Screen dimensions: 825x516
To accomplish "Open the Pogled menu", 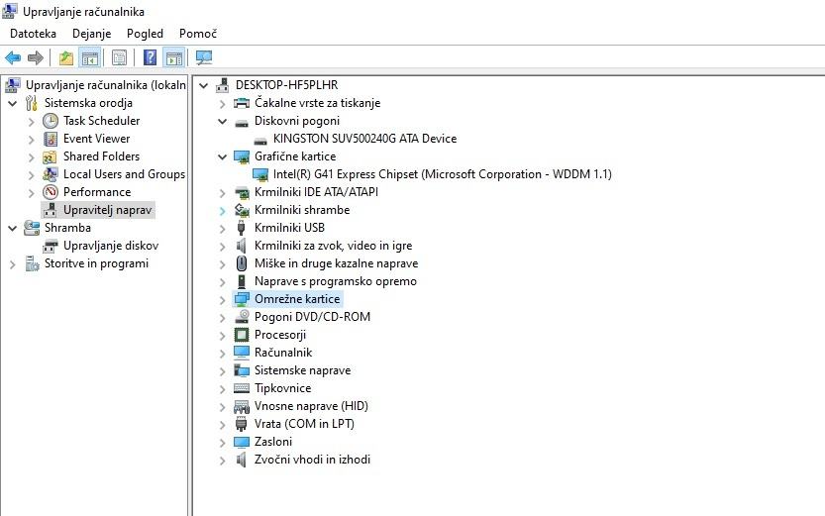I will click(145, 34).
